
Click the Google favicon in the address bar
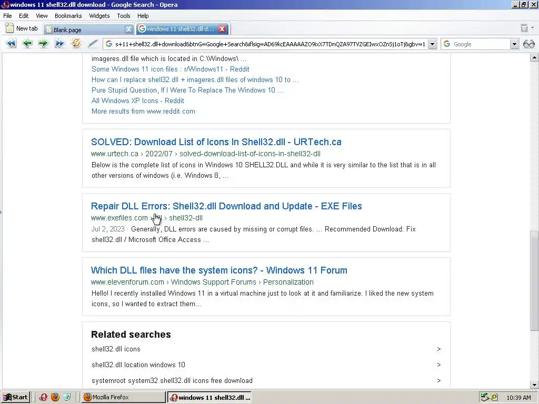(109, 44)
